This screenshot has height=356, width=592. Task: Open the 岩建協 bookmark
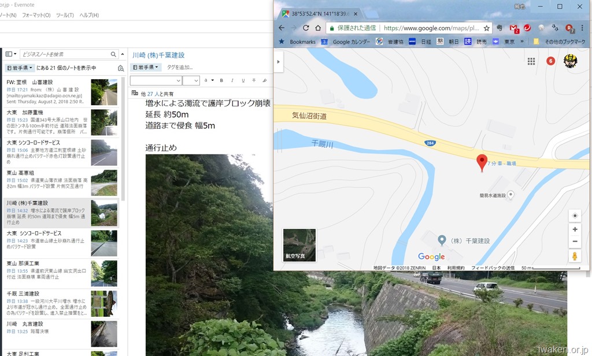point(390,42)
